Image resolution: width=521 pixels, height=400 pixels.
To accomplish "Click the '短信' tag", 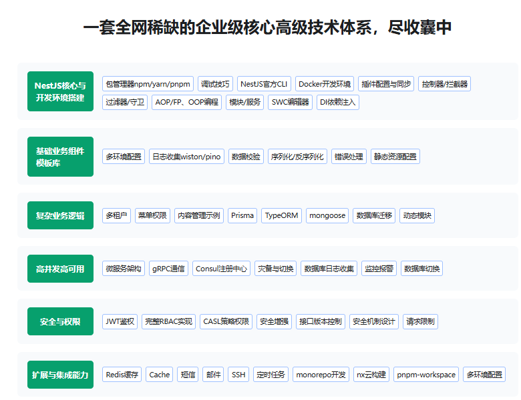I will [x=188, y=375].
